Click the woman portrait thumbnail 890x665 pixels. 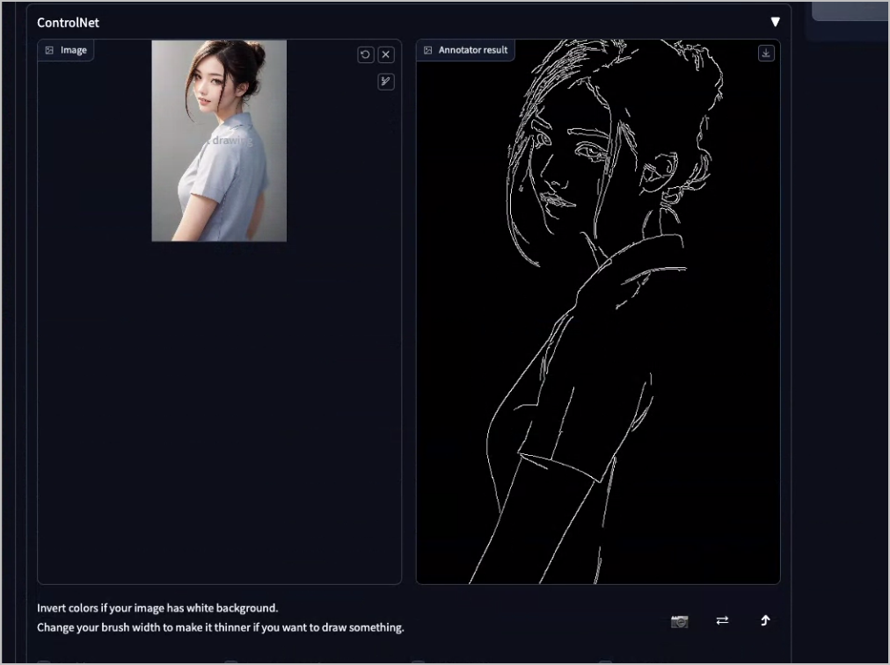[x=218, y=140]
